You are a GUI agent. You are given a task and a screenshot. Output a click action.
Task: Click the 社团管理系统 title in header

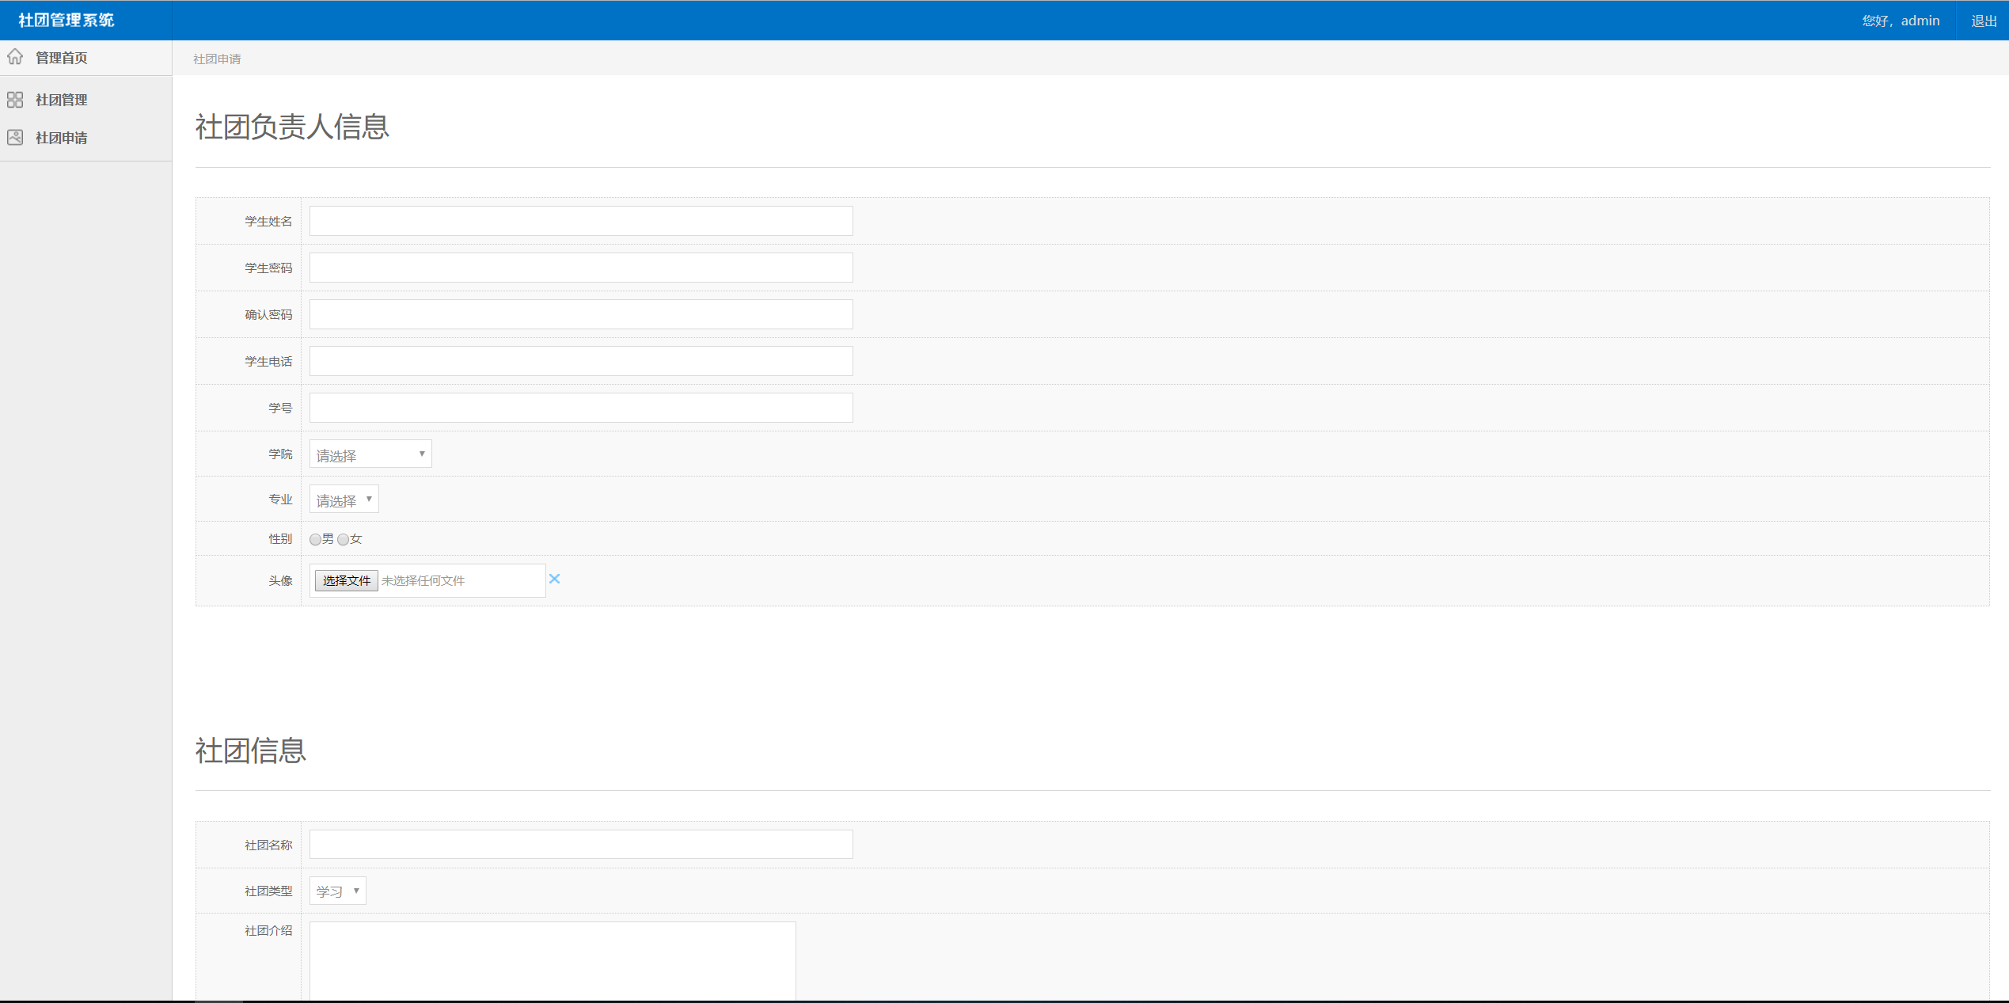click(x=66, y=21)
